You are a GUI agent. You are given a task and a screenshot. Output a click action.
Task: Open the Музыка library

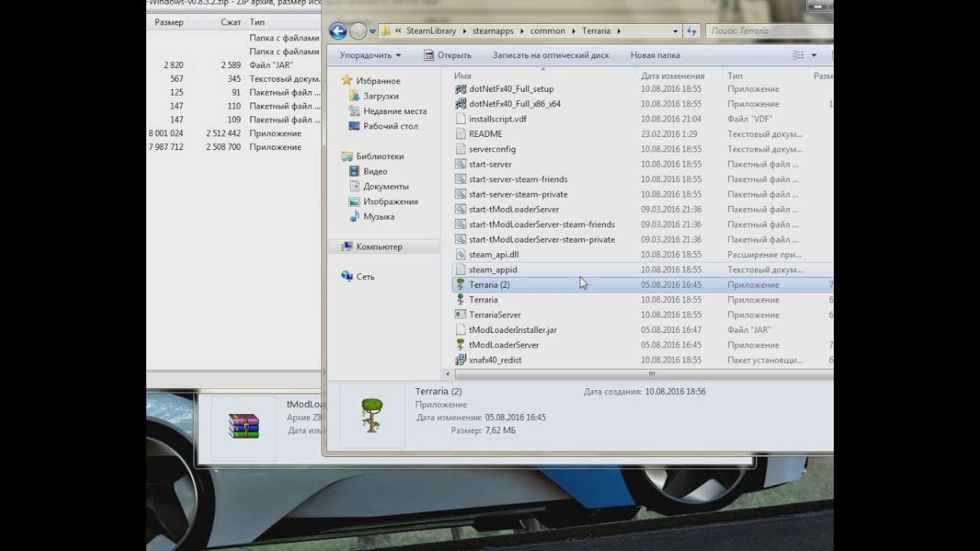(371, 217)
